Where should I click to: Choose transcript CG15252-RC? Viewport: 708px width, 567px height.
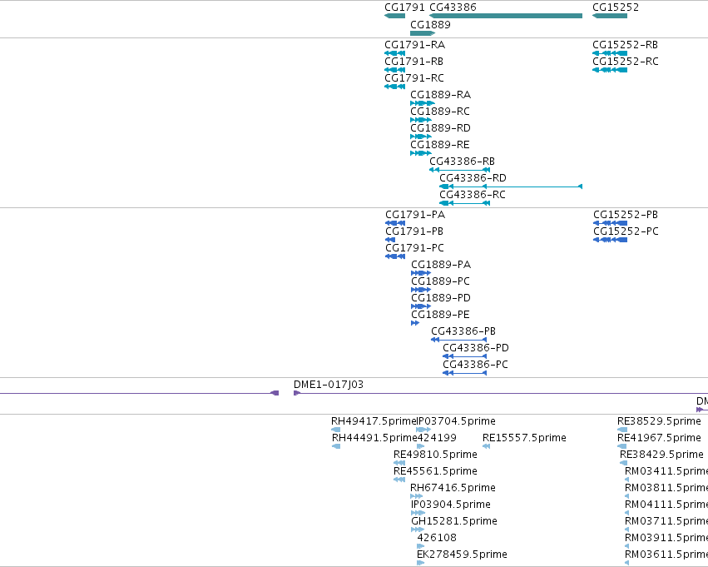click(626, 62)
